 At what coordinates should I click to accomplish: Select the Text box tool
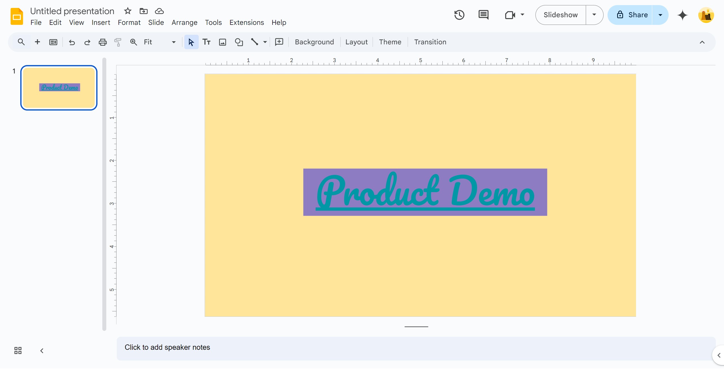point(206,42)
